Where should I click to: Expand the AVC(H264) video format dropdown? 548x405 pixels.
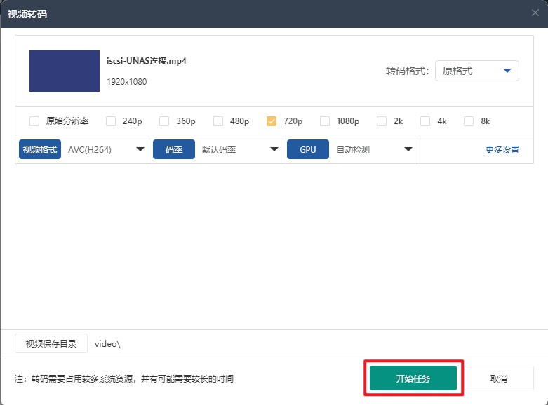tap(105, 149)
